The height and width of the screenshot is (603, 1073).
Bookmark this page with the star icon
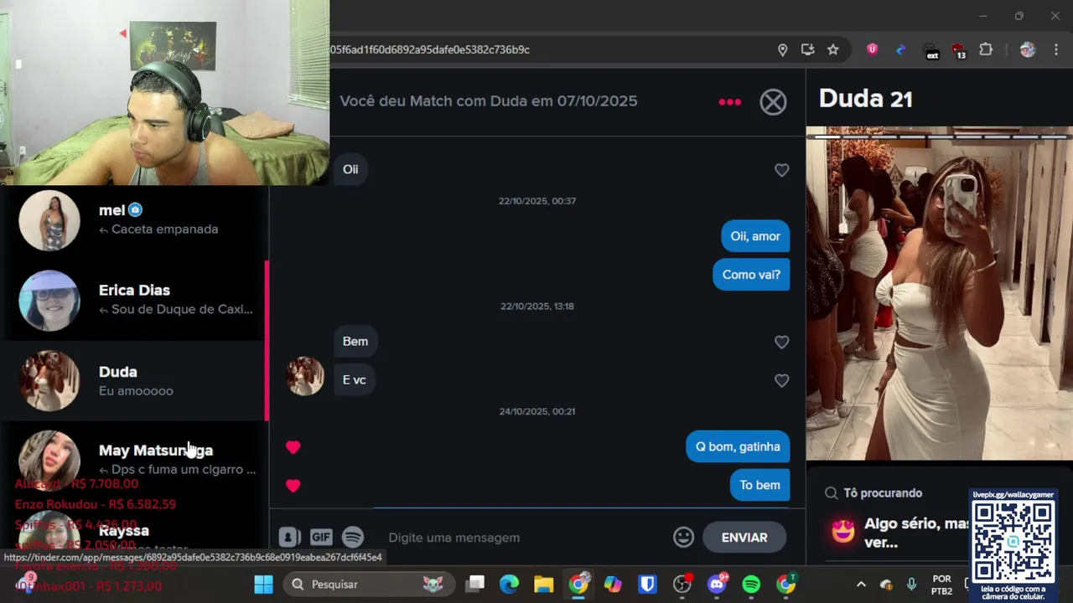click(x=832, y=49)
